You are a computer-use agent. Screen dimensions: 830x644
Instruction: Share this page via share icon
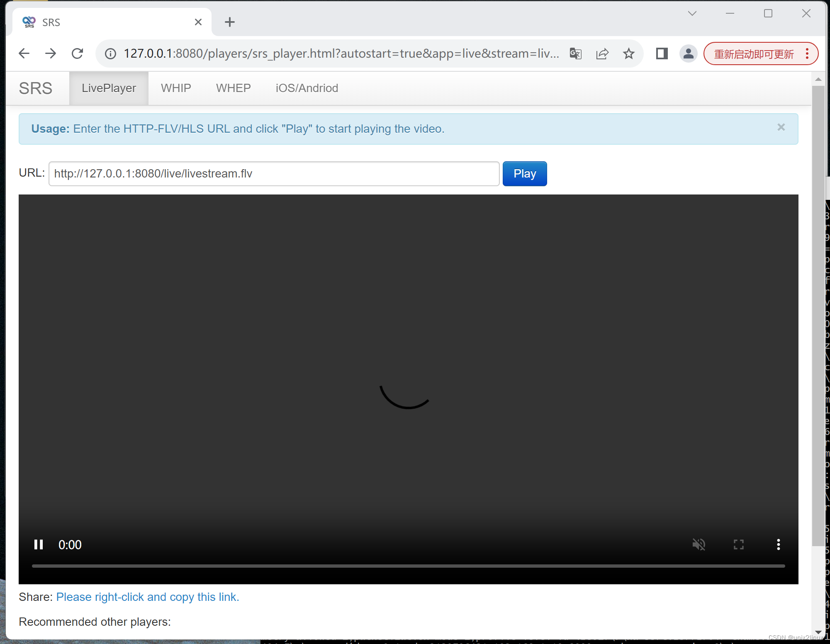click(602, 53)
